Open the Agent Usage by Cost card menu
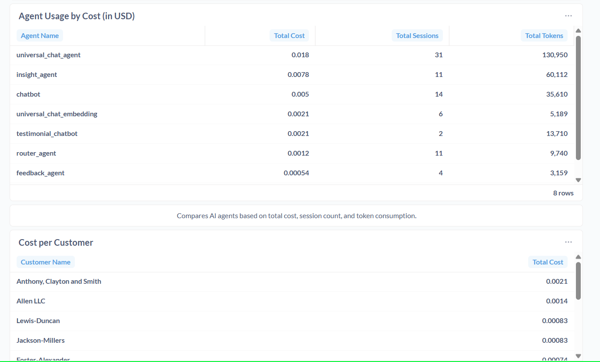Image resolution: width=600 pixels, height=362 pixels. pos(568,16)
